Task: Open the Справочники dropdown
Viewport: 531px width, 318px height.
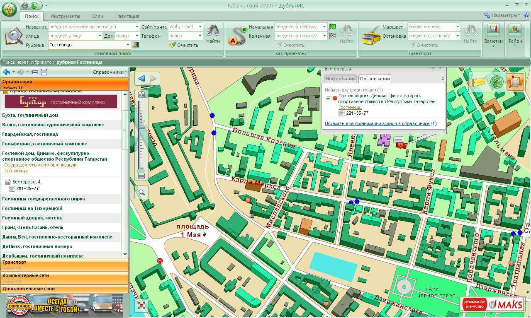Action: (110, 72)
